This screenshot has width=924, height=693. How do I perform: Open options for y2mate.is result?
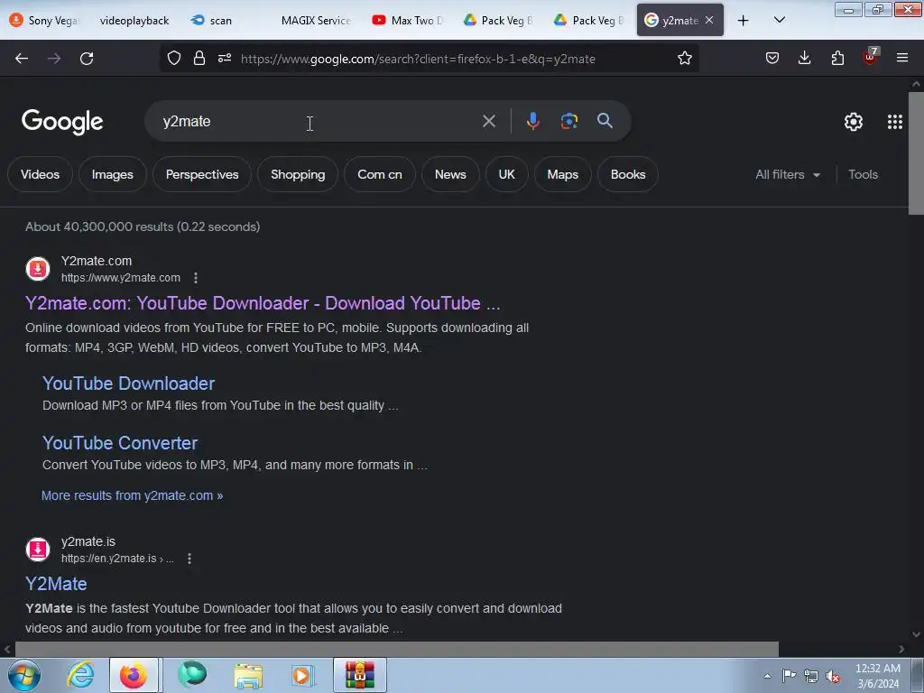[x=189, y=558]
